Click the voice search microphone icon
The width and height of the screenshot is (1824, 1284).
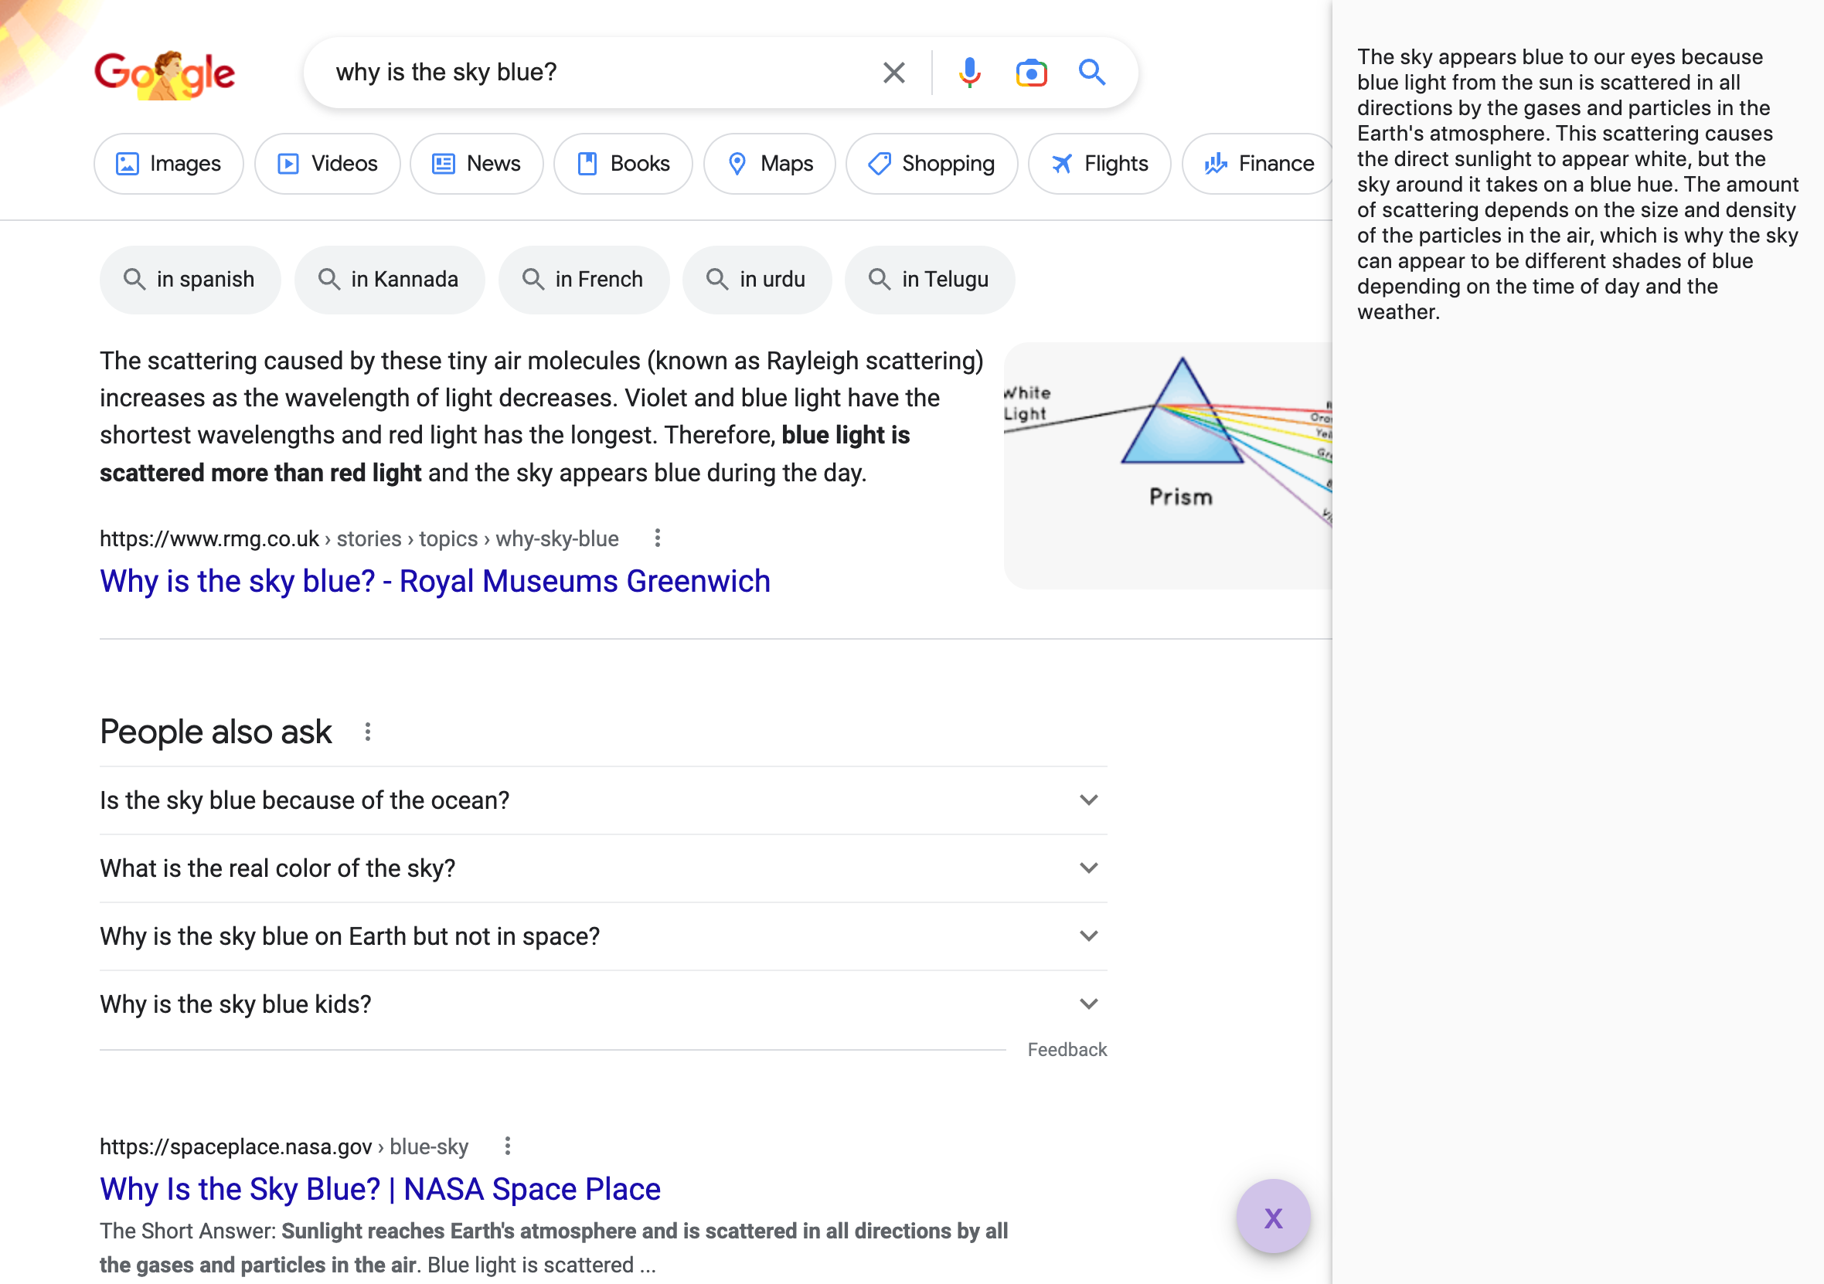pos(969,73)
